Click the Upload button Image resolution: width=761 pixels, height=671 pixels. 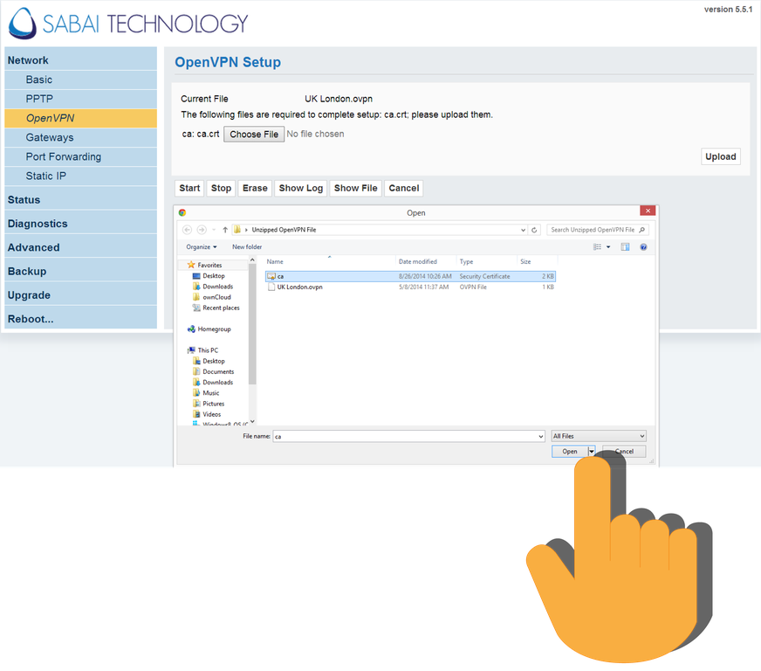pos(721,156)
